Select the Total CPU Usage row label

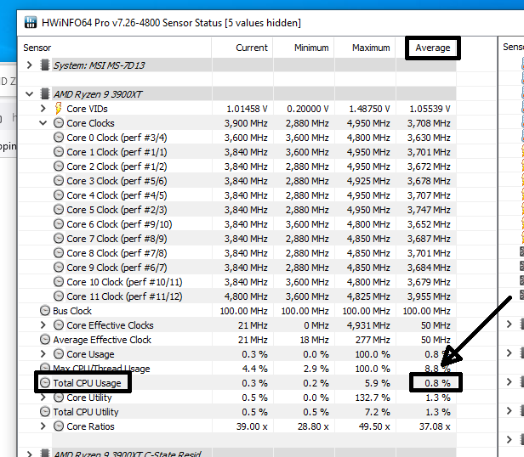pyautogui.click(x=87, y=383)
